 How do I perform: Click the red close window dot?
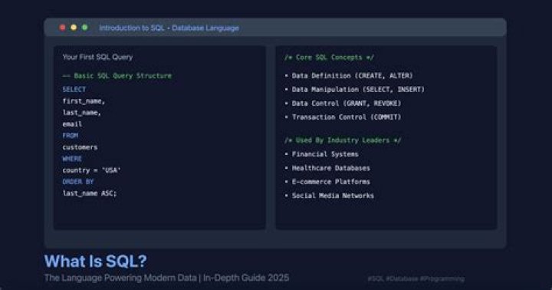tap(62, 28)
